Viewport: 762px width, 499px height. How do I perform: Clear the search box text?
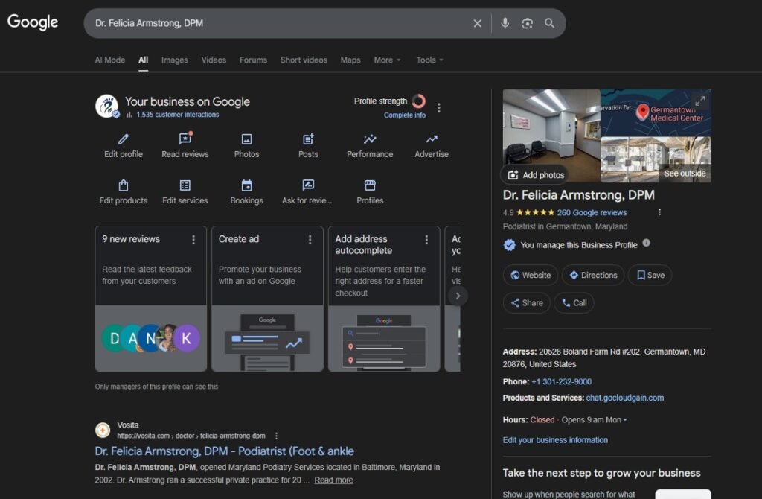[x=478, y=23]
